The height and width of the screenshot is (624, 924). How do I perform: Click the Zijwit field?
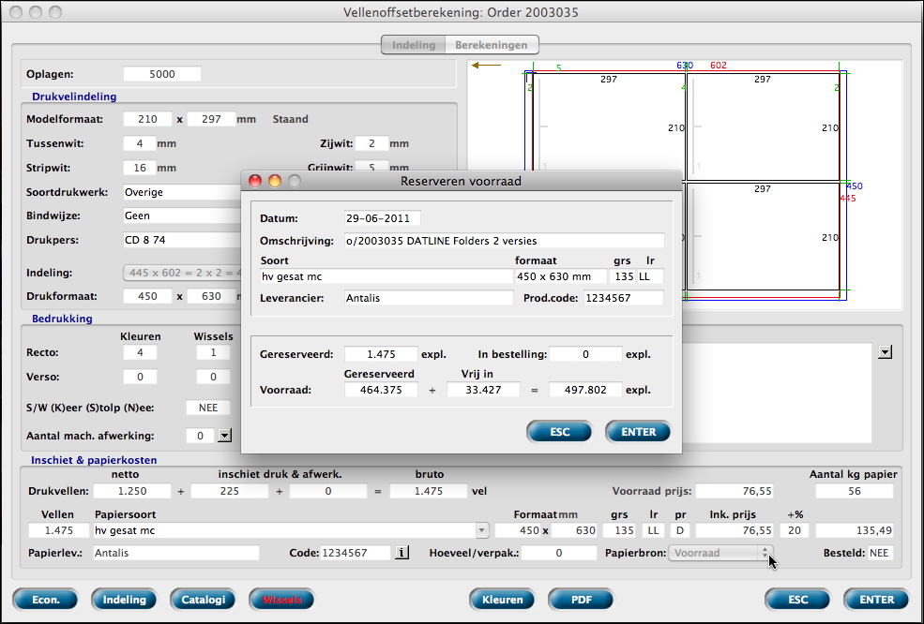(x=371, y=143)
